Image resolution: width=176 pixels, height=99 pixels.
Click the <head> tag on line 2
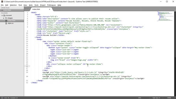pyautogui.click(x=37, y=15)
